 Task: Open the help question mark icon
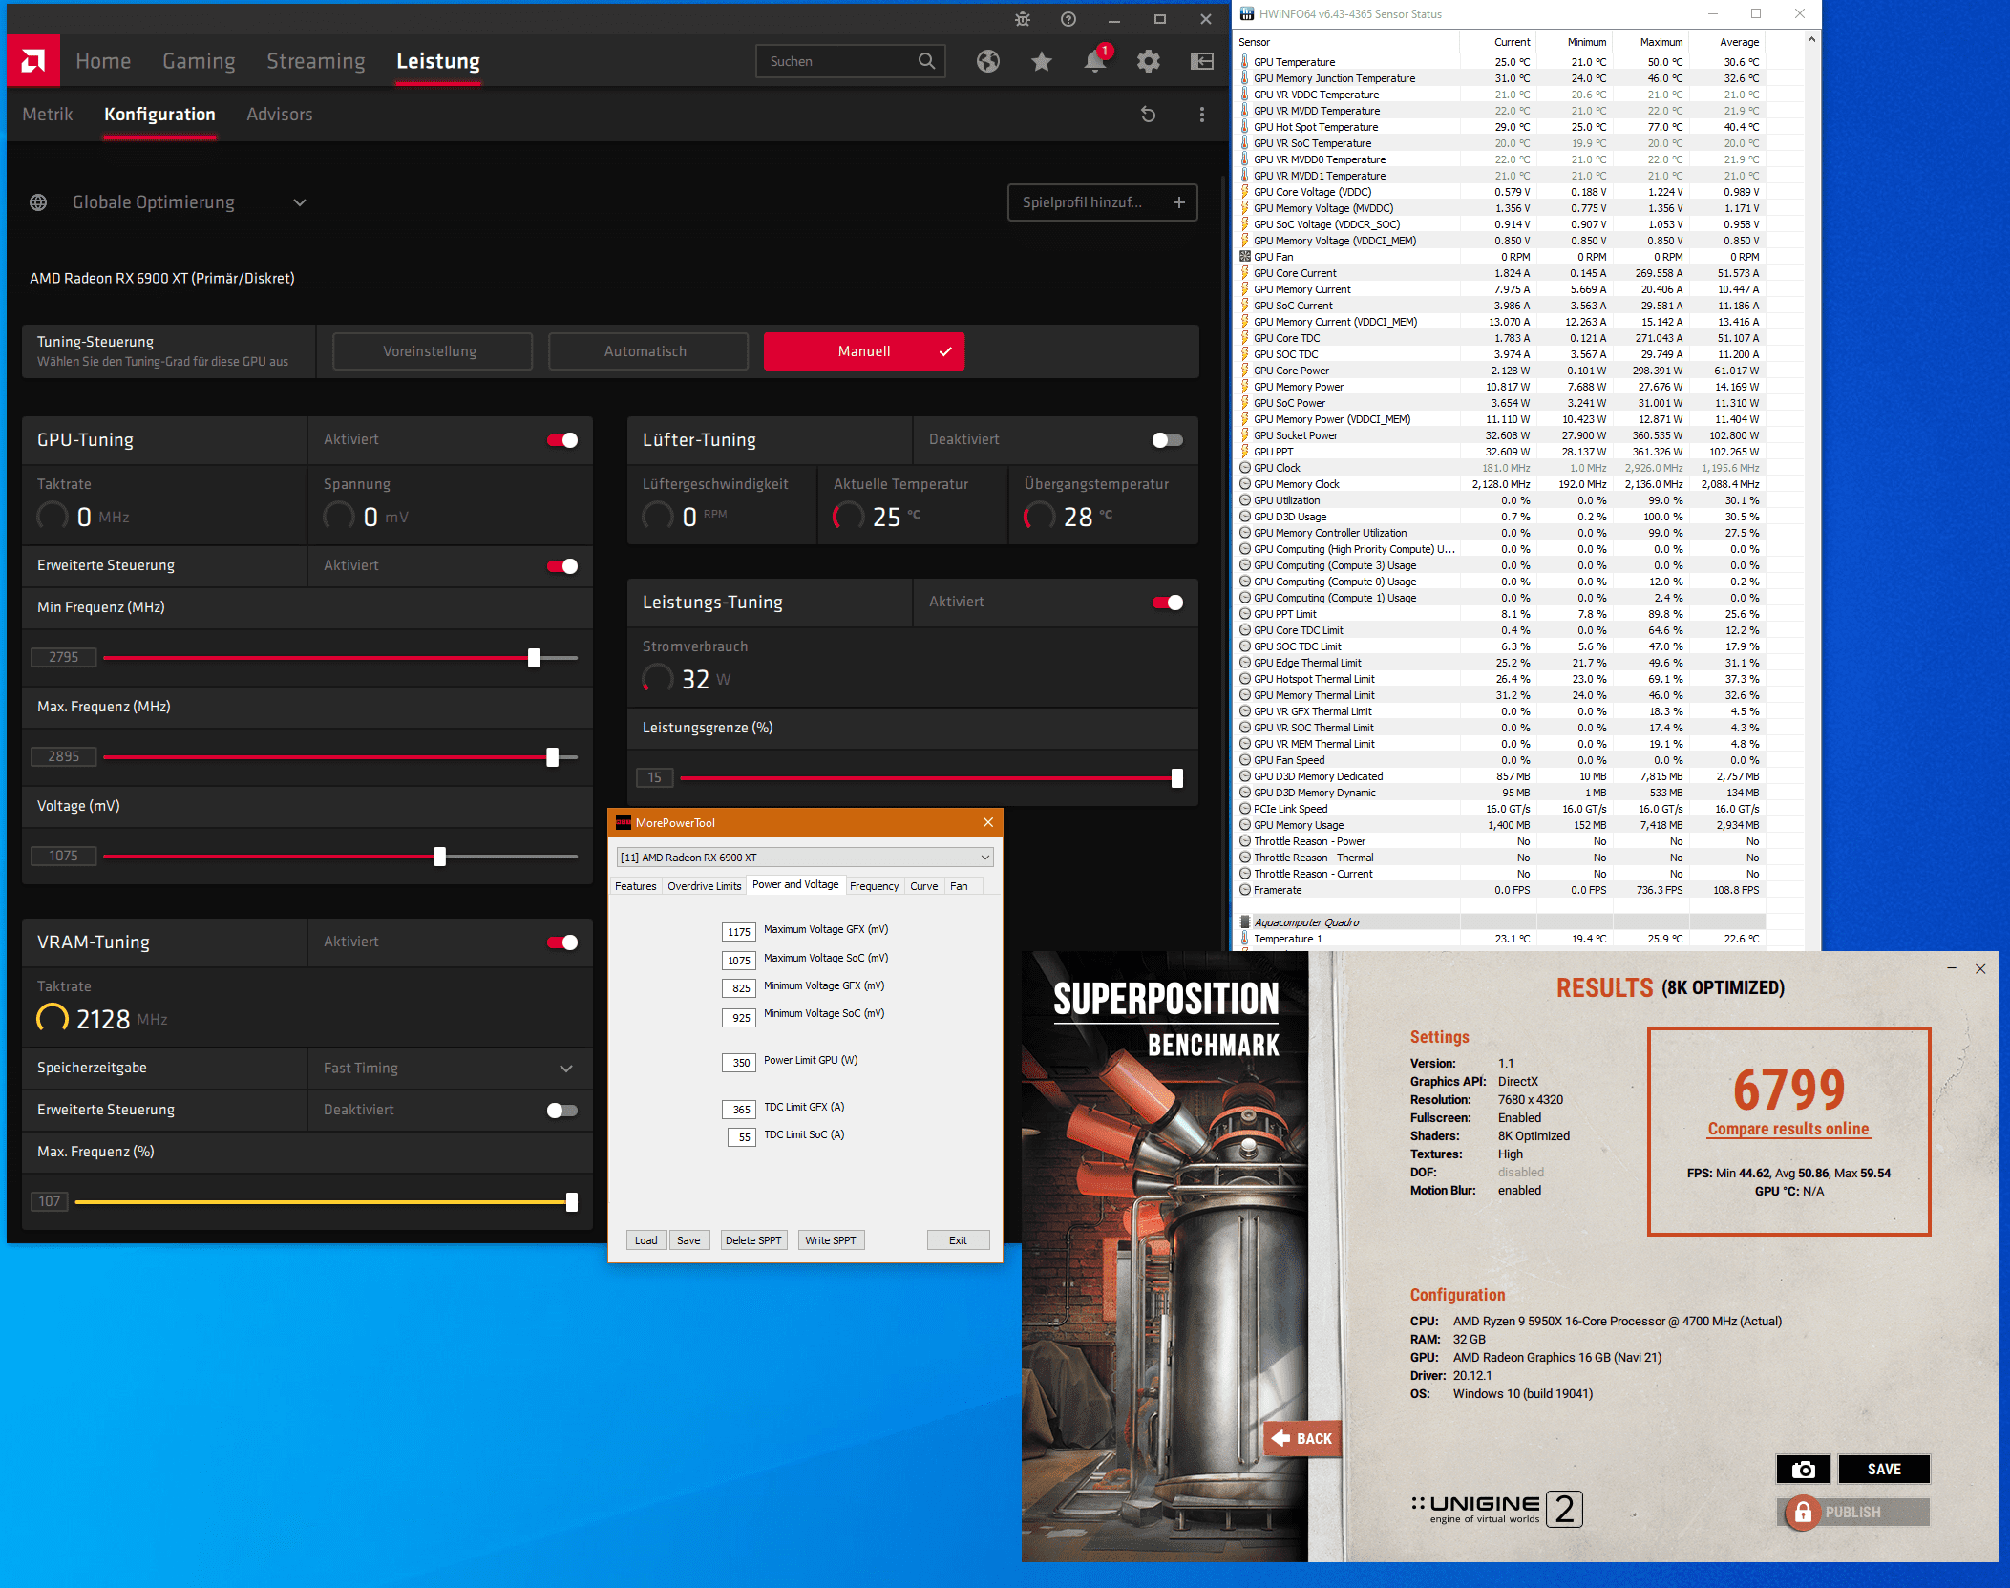tap(1068, 19)
